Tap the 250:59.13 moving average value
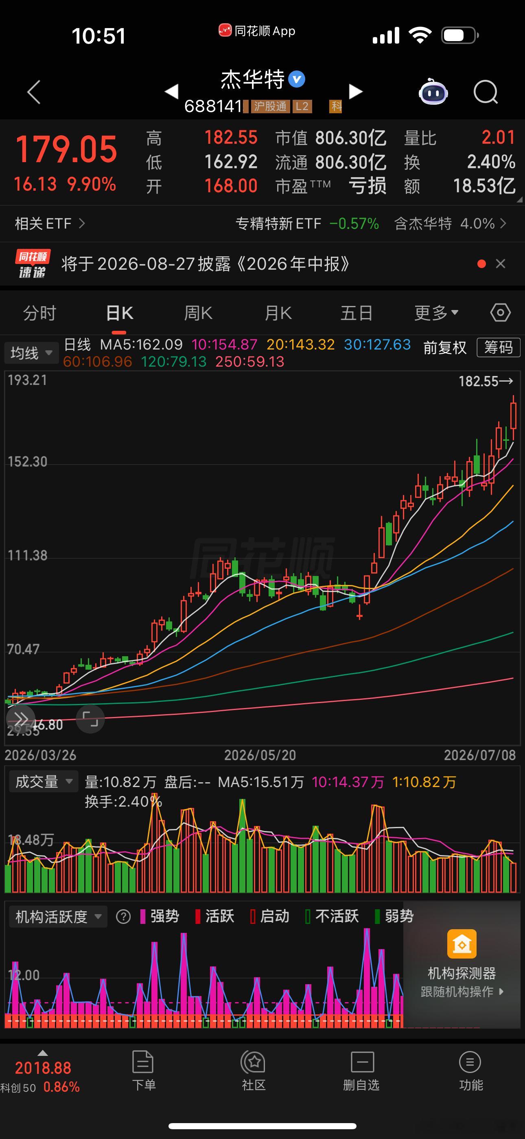The width and height of the screenshot is (525, 1139). [x=250, y=362]
